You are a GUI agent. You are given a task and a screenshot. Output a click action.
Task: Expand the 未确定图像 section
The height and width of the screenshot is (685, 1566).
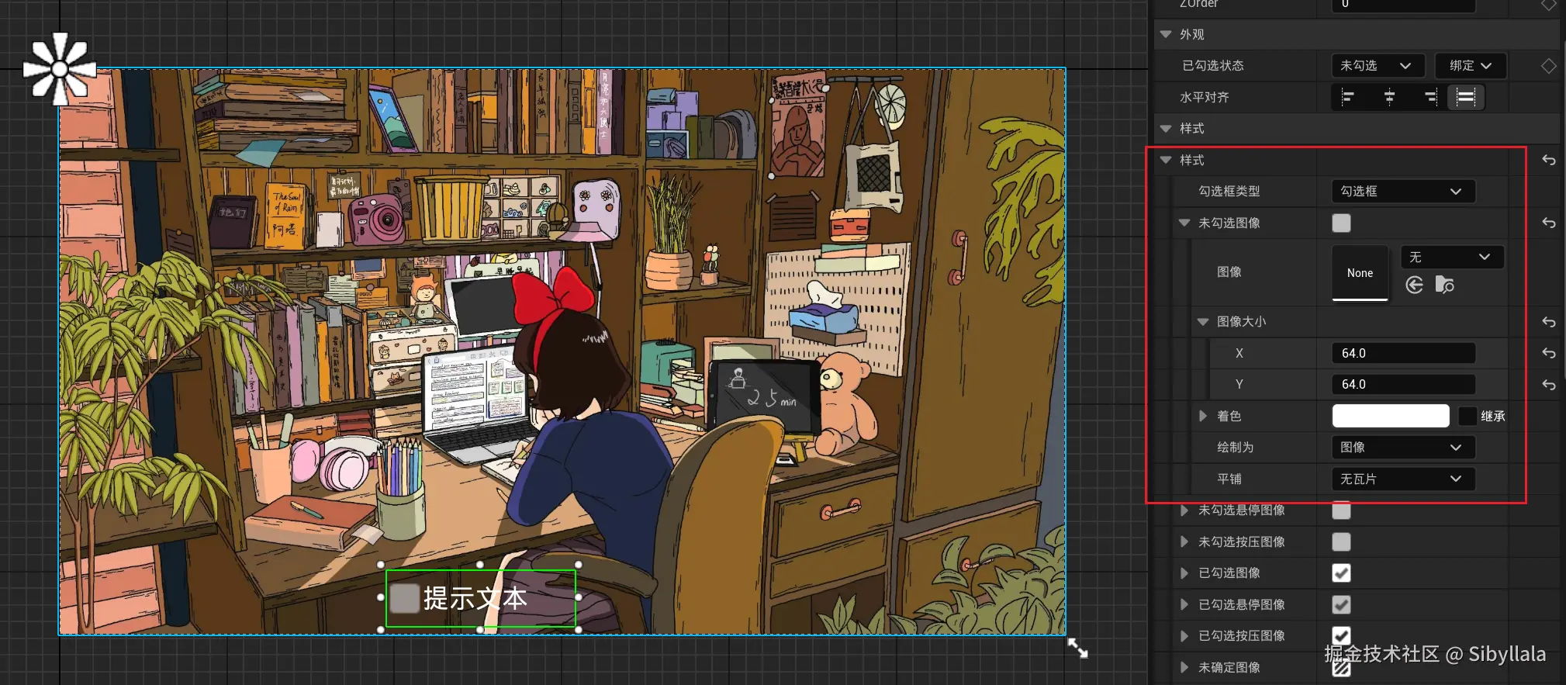tap(1184, 667)
